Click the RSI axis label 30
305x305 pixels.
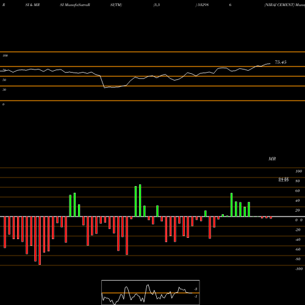coord(4,90)
